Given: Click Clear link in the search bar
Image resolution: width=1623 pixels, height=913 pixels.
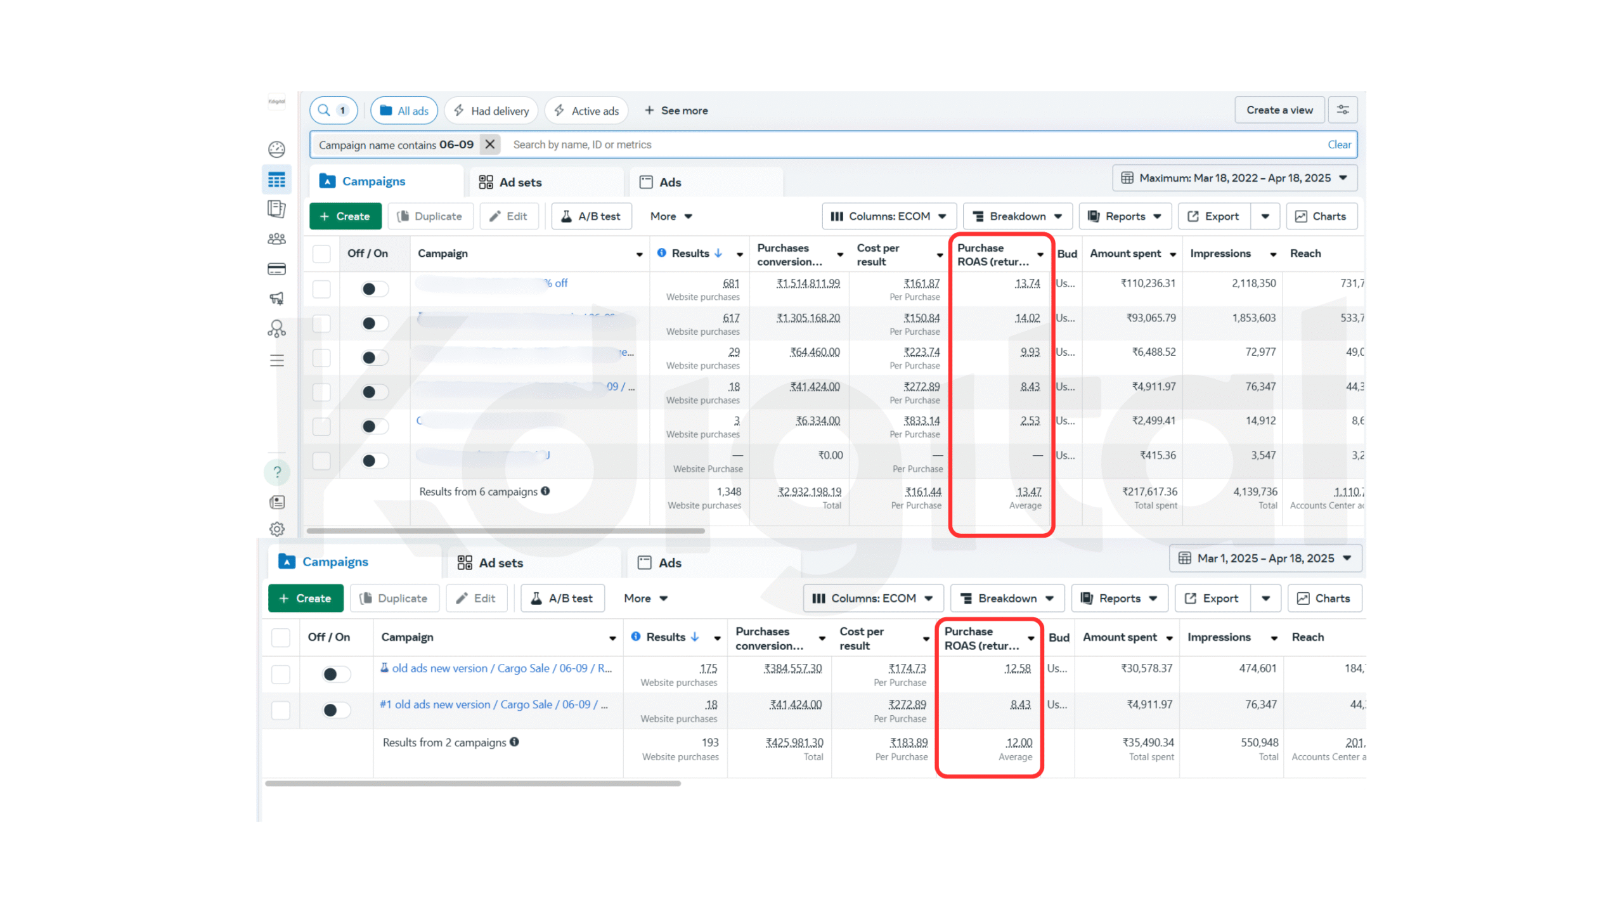Looking at the screenshot, I should point(1338,145).
